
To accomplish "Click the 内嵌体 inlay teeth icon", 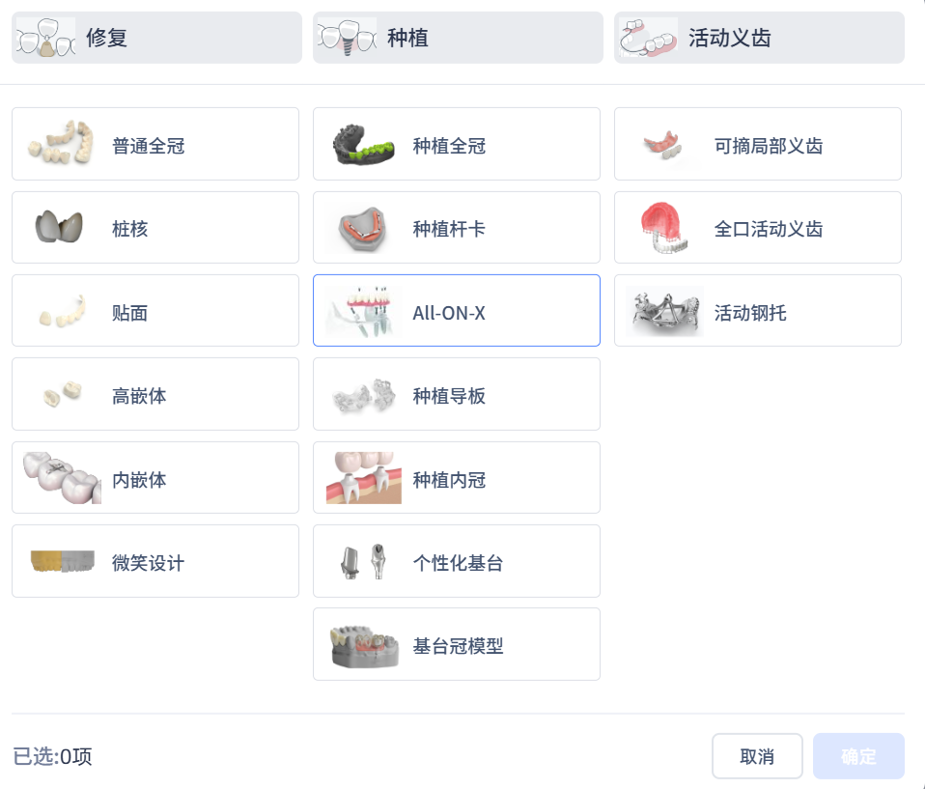I will tap(62, 477).
